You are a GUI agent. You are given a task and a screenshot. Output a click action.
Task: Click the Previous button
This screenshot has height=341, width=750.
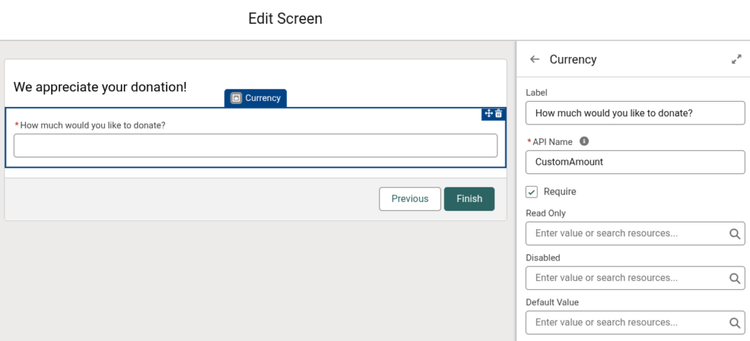pos(410,199)
